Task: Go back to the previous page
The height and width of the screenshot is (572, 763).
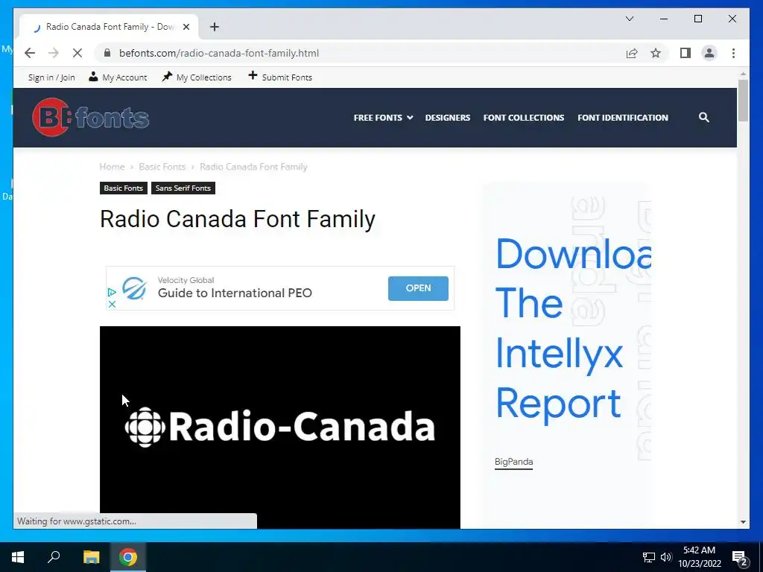Action: click(x=30, y=53)
